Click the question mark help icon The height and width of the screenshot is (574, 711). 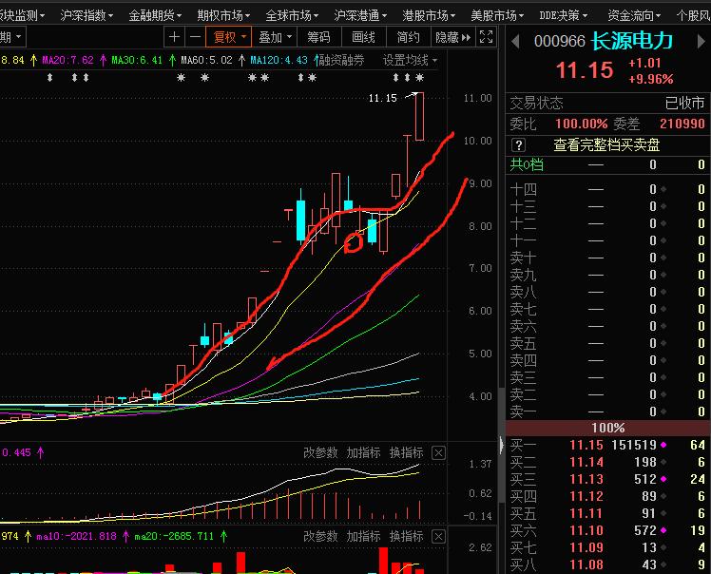518,145
